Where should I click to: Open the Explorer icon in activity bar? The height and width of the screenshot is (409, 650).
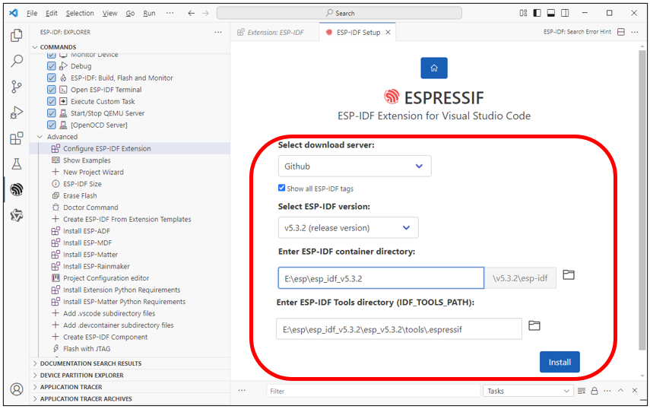coord(17,35)
